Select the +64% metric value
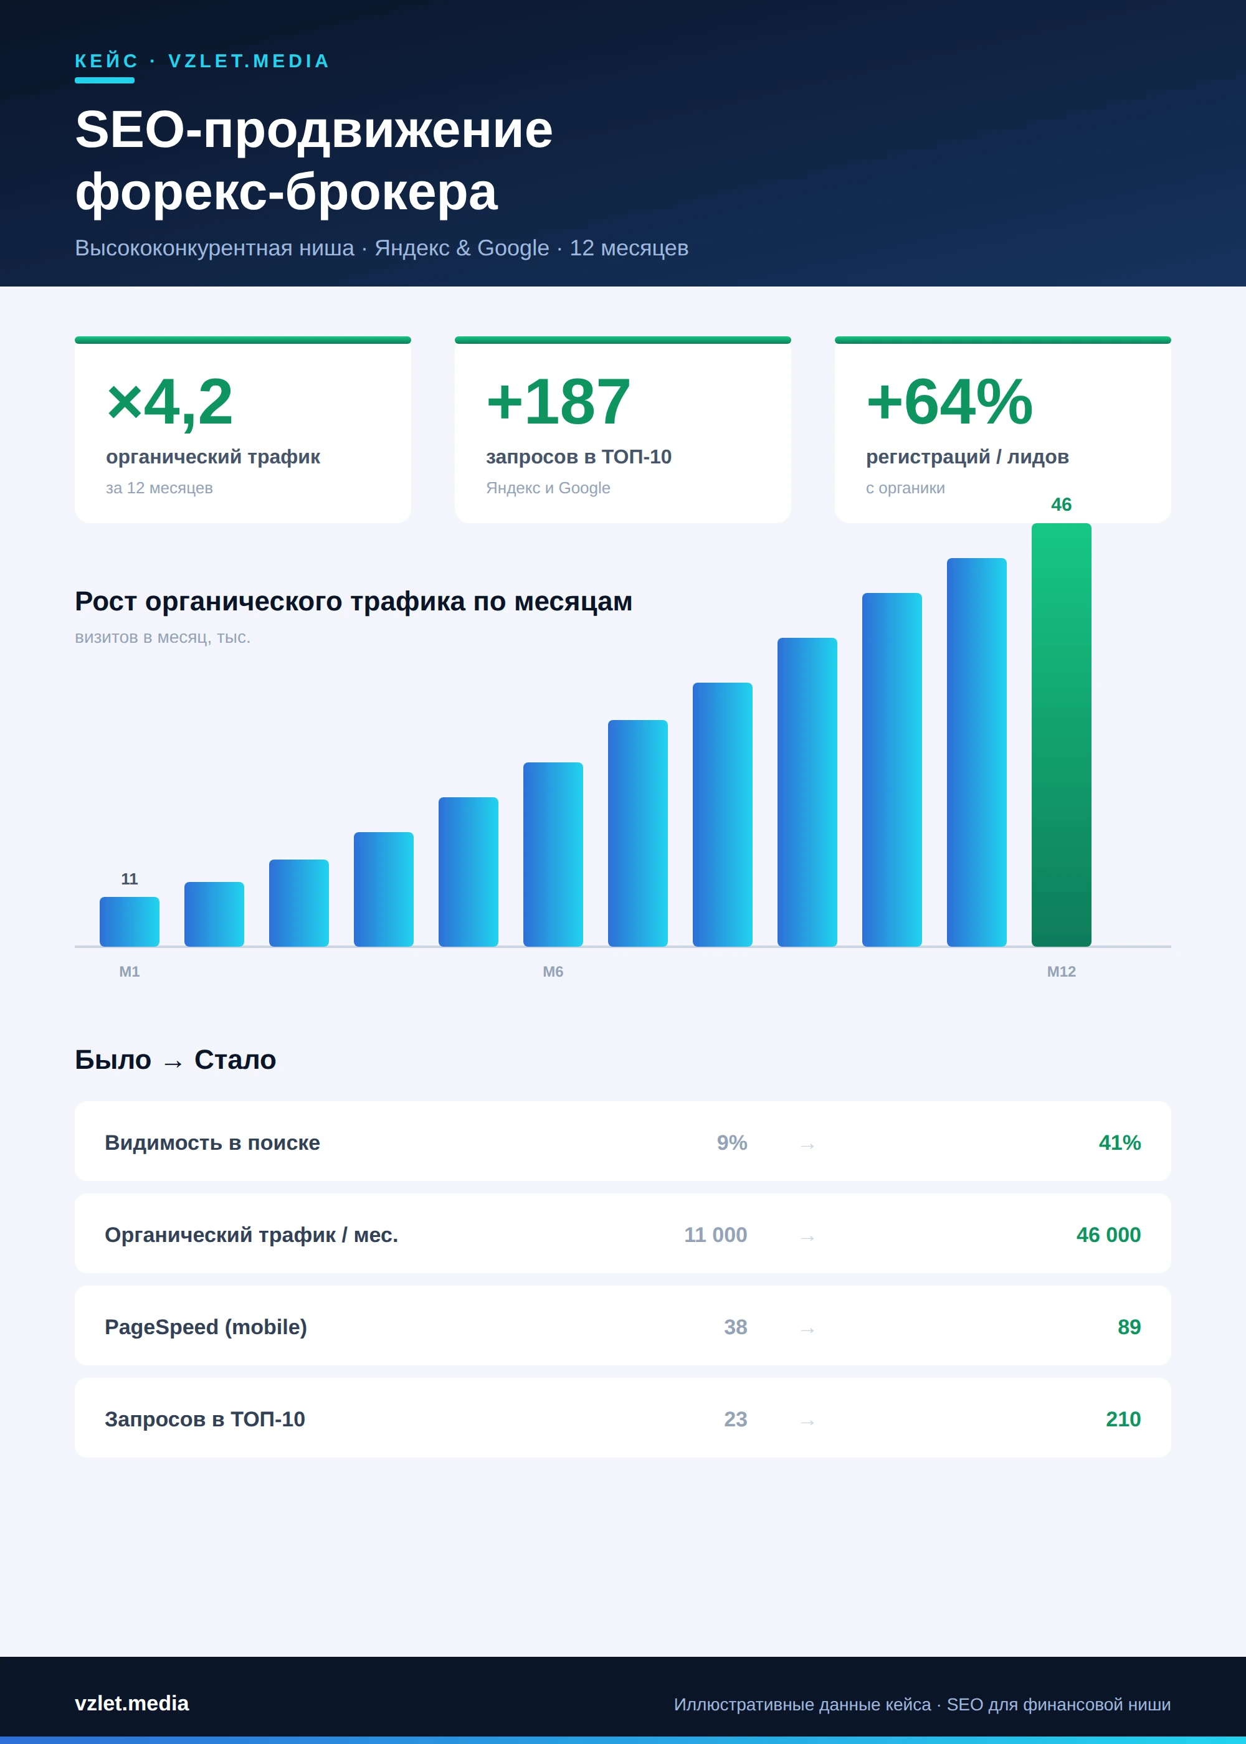1246x1744 pixels. click(949, 401)
